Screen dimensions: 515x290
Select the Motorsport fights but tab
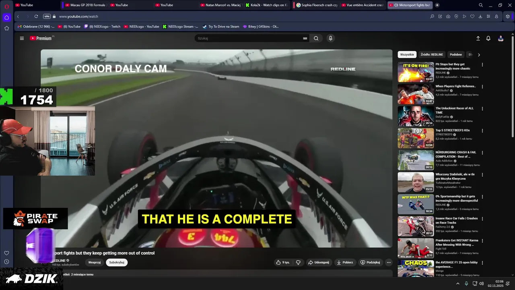coord(410,5)
